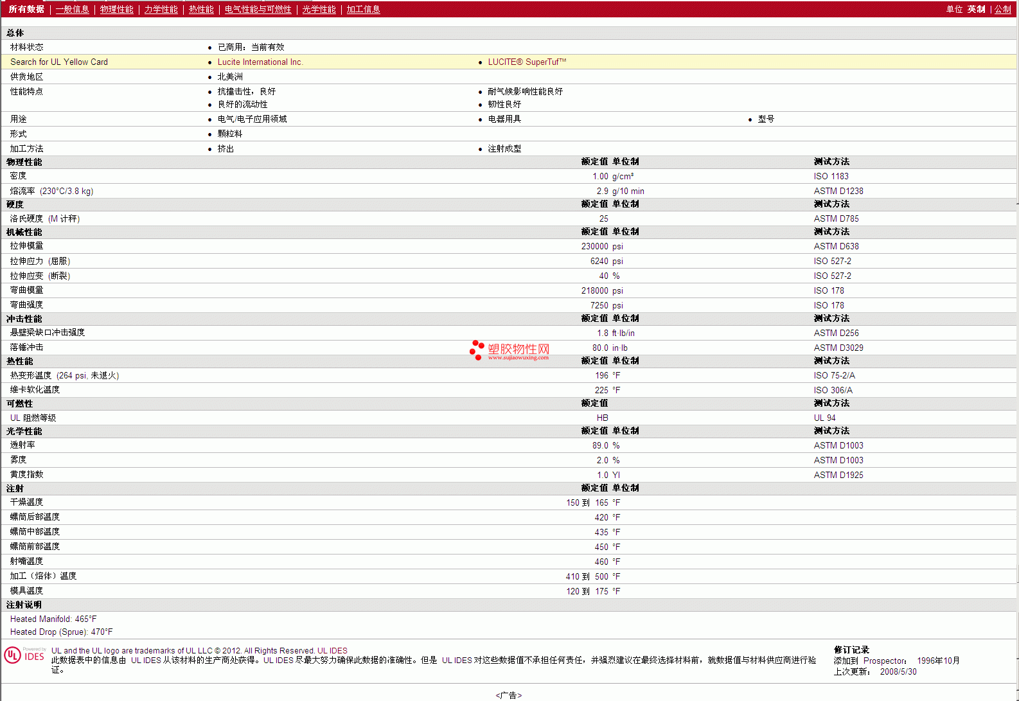This screenshot has width=1019, height=701.
Task: Click the 耐气候影响性能良好 feature text
Action: [526, 92]
